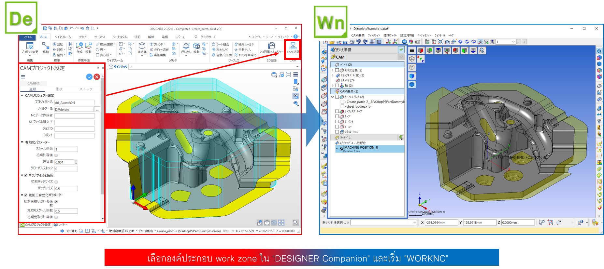Choose the 直方体 solid tool
The width and height of the screenshot is (604, 269).
[142, 48]
